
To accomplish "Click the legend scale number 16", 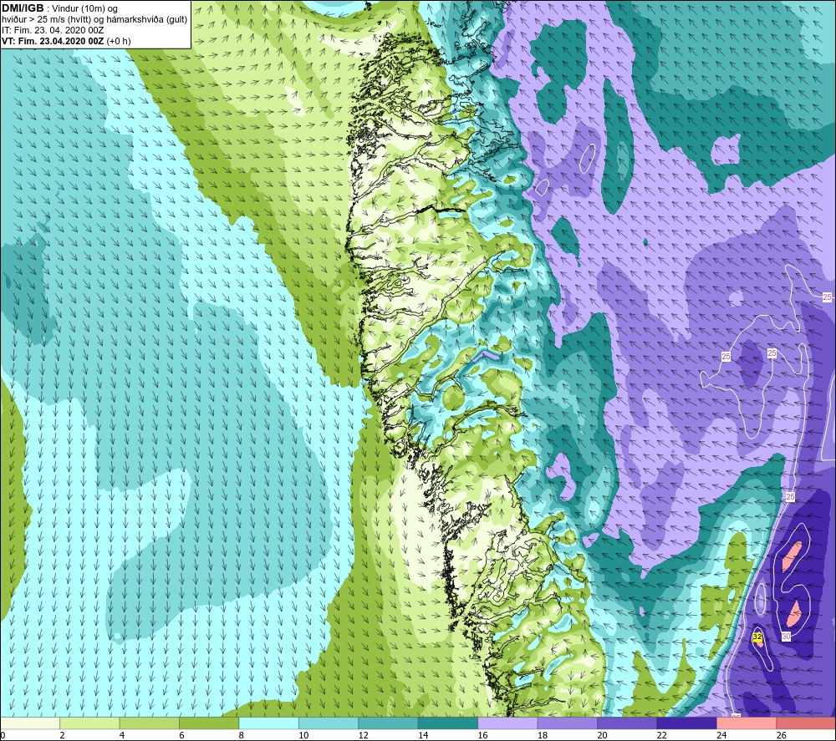I will 482,735.
